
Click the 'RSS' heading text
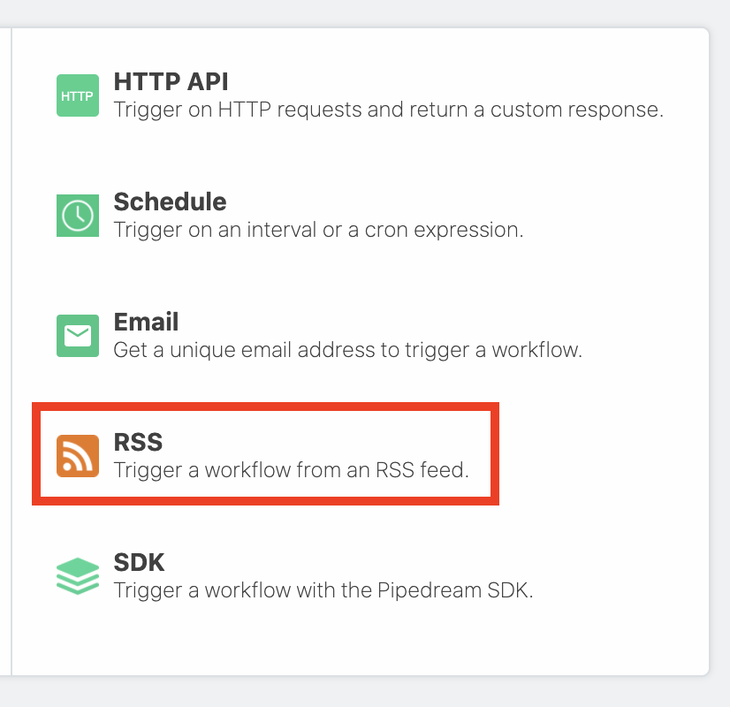[x=138, y=443]
